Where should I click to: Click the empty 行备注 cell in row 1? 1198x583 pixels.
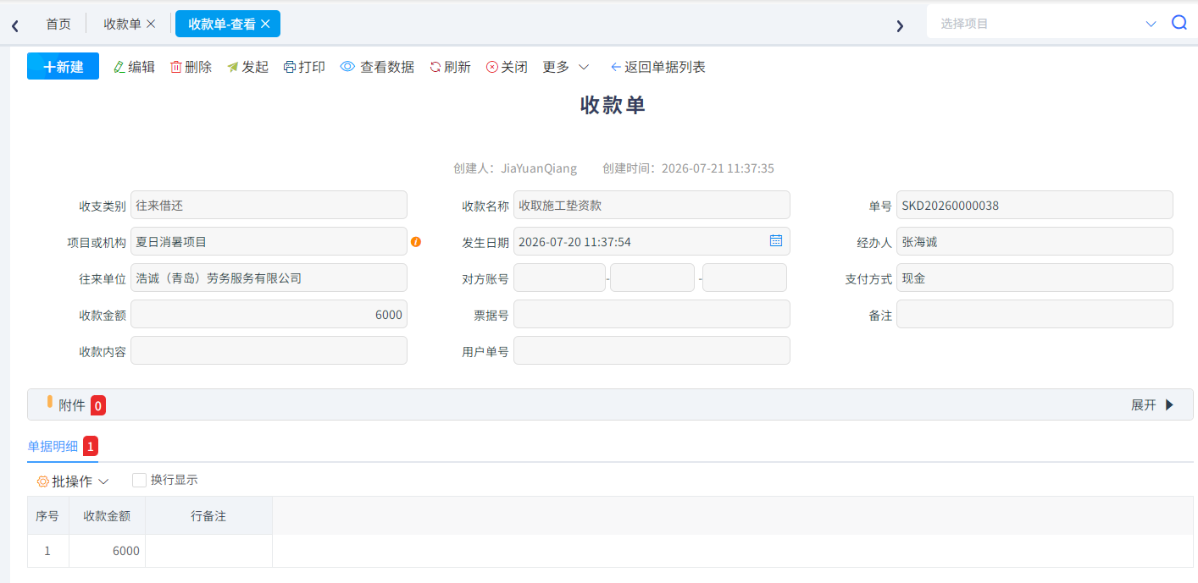208,551
